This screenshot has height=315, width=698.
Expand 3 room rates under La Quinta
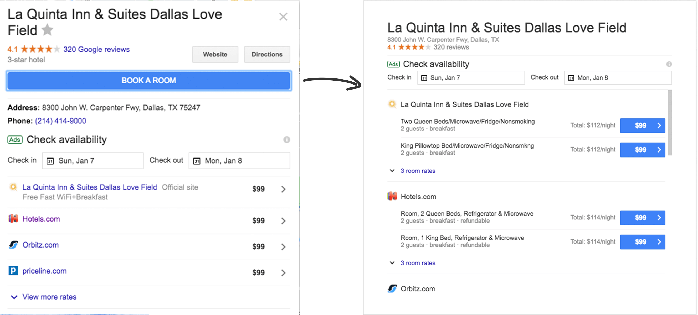point(418,171)
